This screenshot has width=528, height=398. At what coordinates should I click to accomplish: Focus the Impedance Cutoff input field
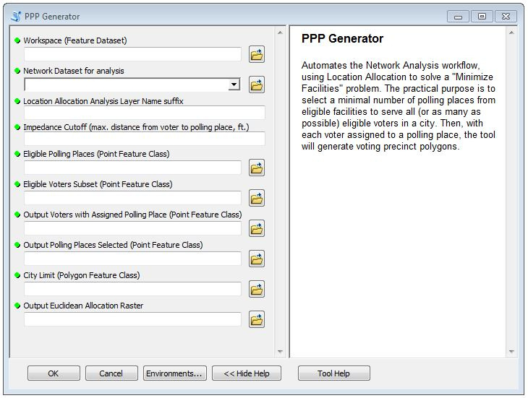tap(144, 139)
